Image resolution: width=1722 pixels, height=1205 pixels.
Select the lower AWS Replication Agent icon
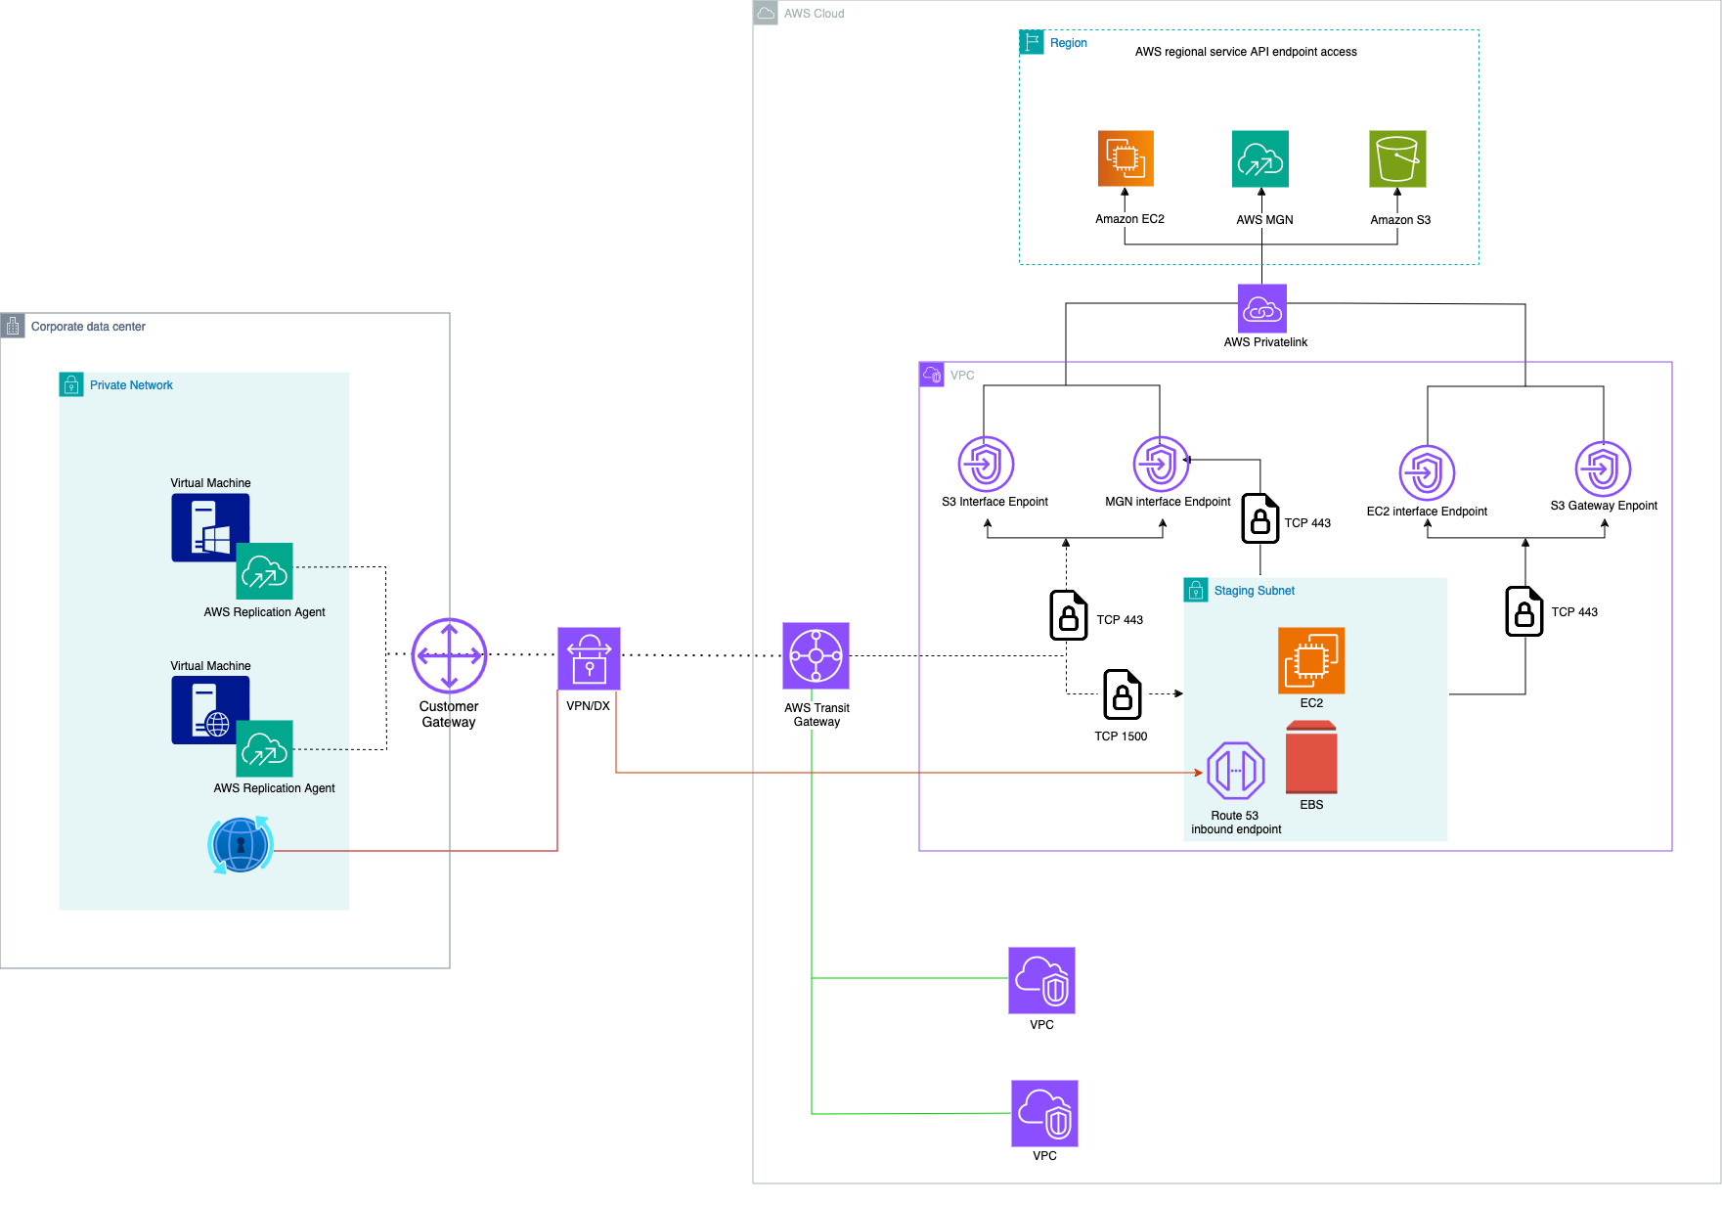pyautogui.click(x=265, y=749)
